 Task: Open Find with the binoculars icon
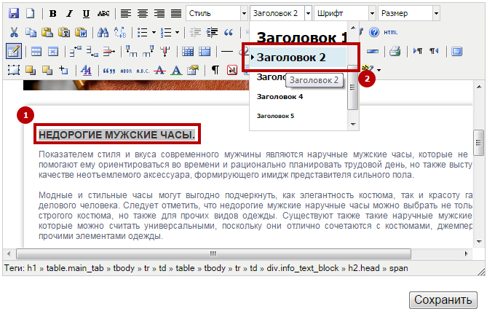tap(103, 32)
